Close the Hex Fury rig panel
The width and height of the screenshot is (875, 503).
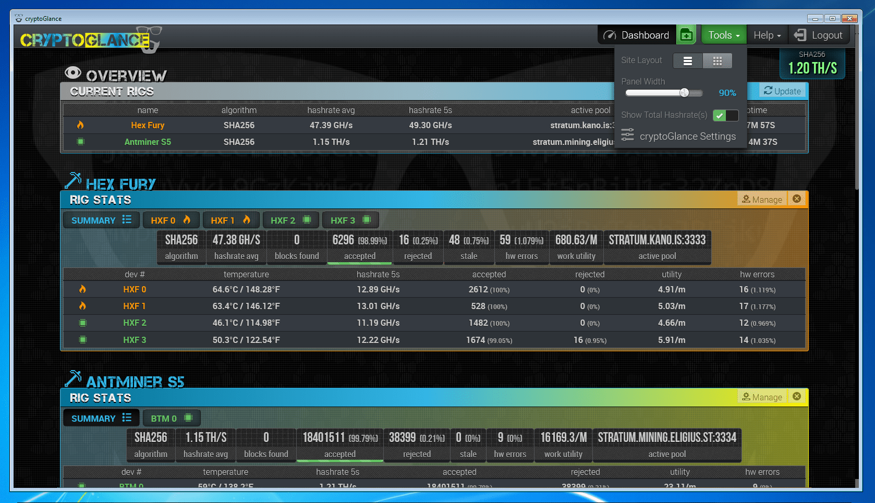(797, 199)
